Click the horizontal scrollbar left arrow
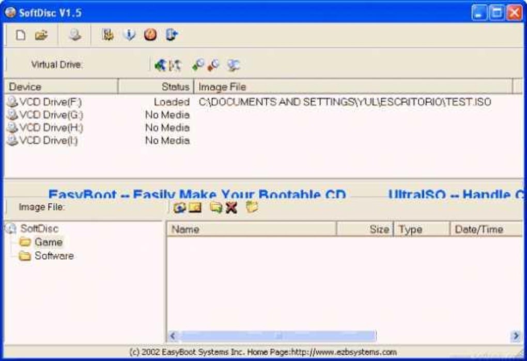The height and width of the screenshot is (361, 527). pyautogui.click(x=173, y=336)
